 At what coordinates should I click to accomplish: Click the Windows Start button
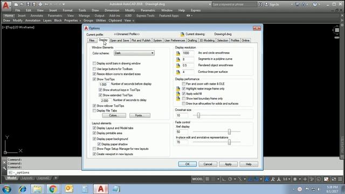click(7, 189)
